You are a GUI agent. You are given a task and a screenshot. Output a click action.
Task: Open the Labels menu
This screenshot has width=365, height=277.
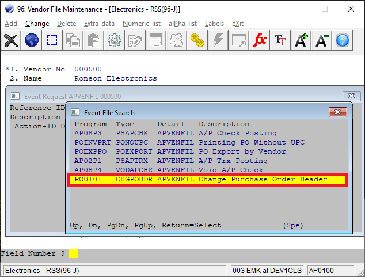[214, 24]
